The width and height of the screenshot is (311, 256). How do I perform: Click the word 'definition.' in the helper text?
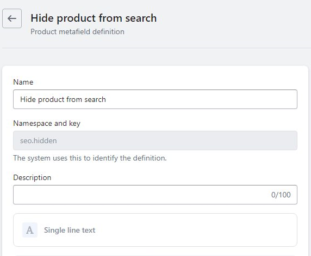point(150,158)
